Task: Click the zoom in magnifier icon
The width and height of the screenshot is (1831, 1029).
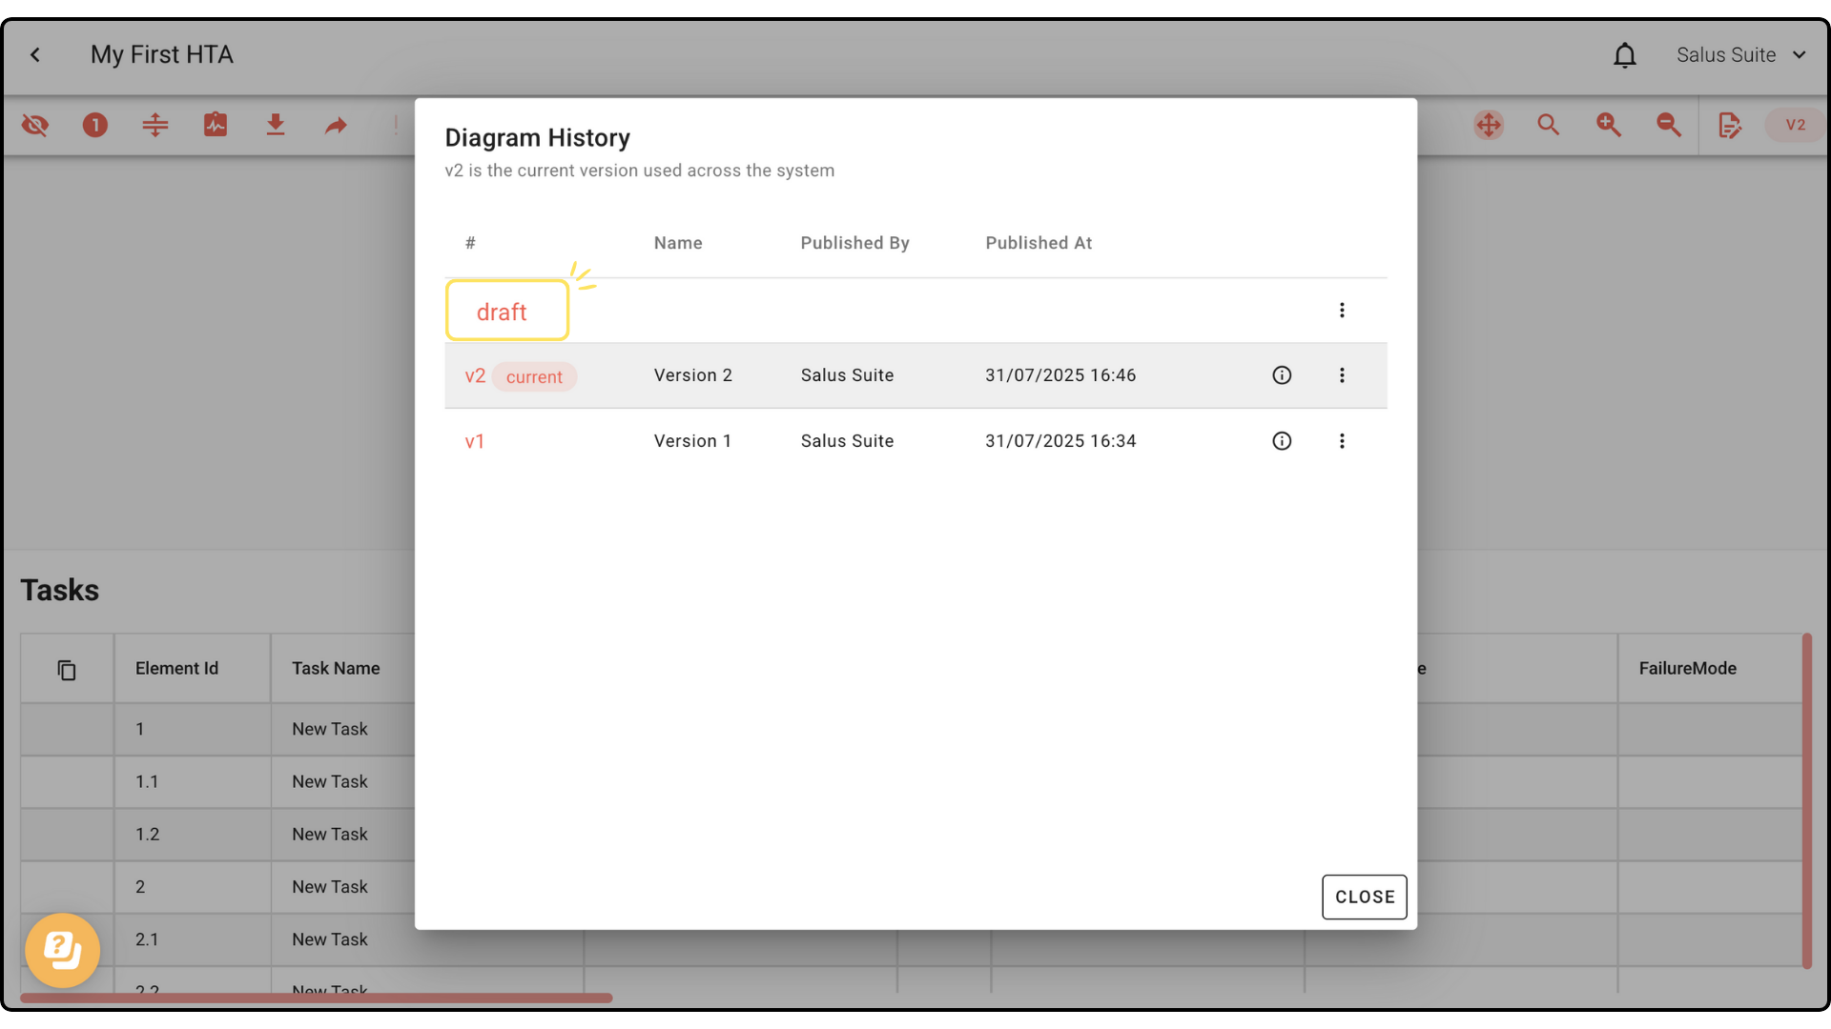Action: pos(1609,125)
